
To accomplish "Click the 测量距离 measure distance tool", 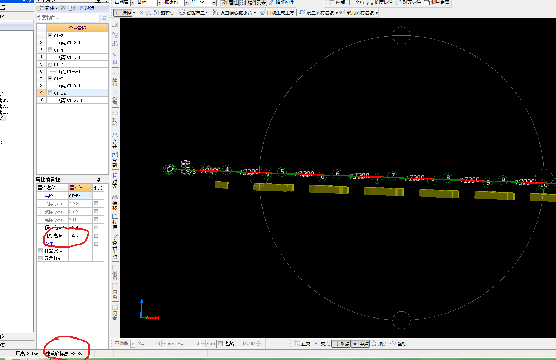I will coord(436,2).
